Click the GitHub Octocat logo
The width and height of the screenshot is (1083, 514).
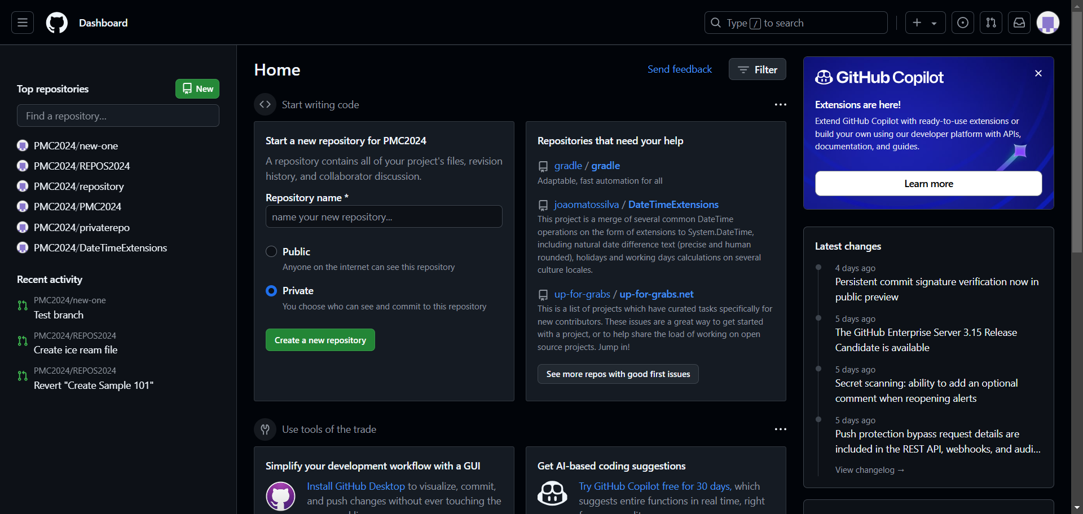(56, 23)
